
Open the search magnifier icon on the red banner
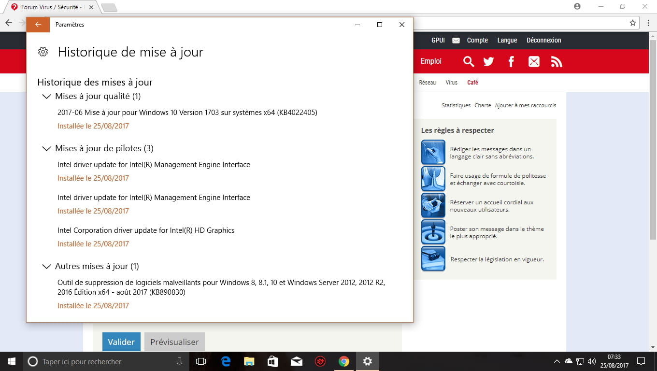click(x=469, y=61)
